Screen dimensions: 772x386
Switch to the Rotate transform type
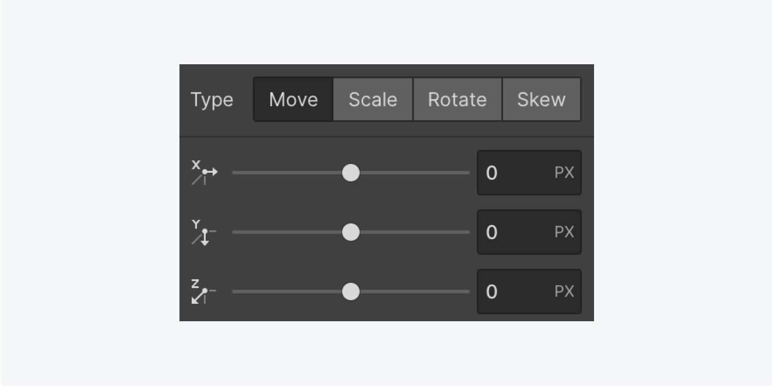pyautogui.click(x=457, y=99)
